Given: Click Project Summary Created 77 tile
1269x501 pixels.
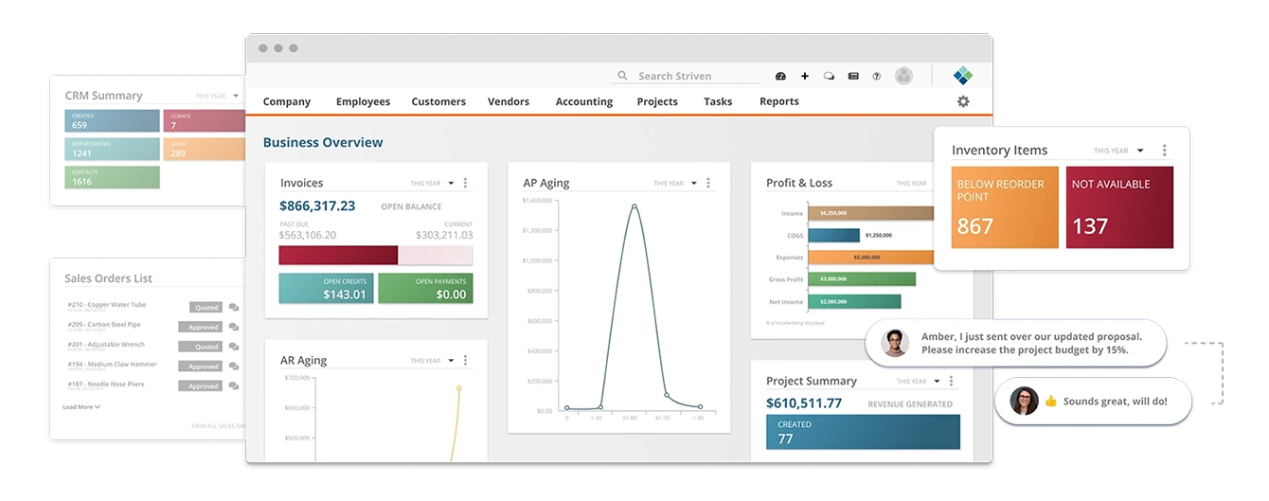Looking at the screenshot, I should point(863,432).
